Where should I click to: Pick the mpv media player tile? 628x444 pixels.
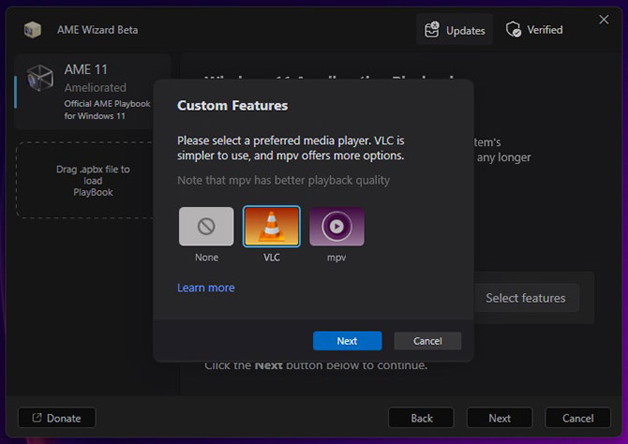coord(336,226)
